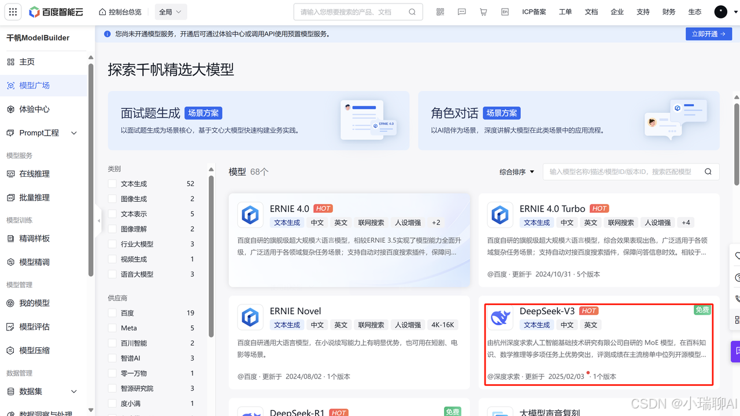Screen dimensions: 740x416
Task: Open the user avatar menu
Action: tap(721, 12)
